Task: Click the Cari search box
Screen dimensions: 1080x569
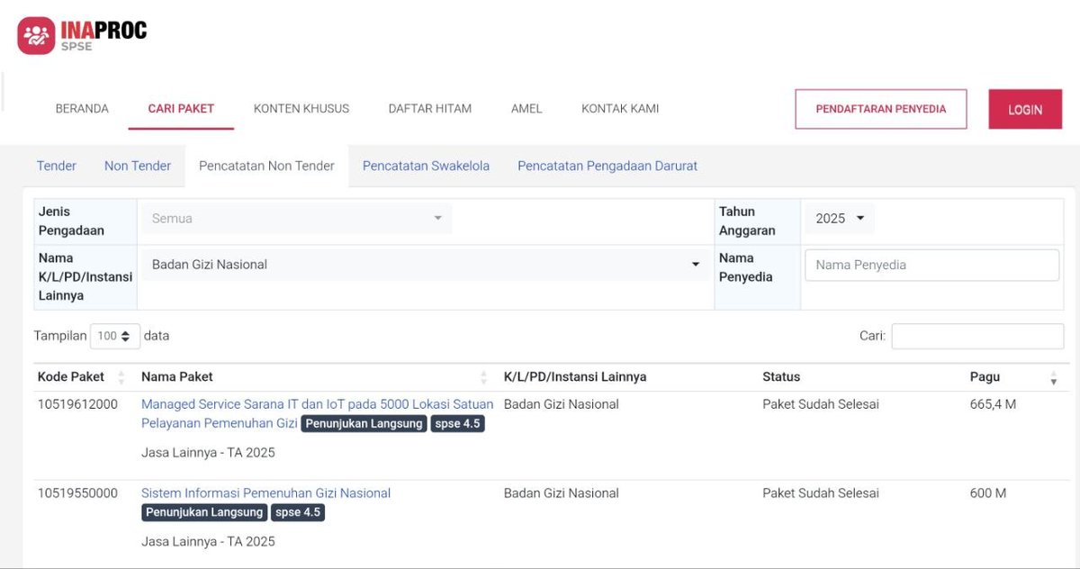Action: click(x=977, y=336)
